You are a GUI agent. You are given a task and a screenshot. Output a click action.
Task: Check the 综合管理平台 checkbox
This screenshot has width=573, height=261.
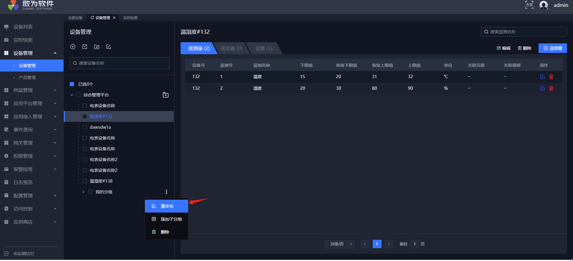(x=78, y=95)
